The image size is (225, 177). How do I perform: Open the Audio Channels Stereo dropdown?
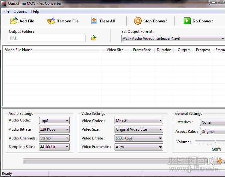tap(54, 138)
